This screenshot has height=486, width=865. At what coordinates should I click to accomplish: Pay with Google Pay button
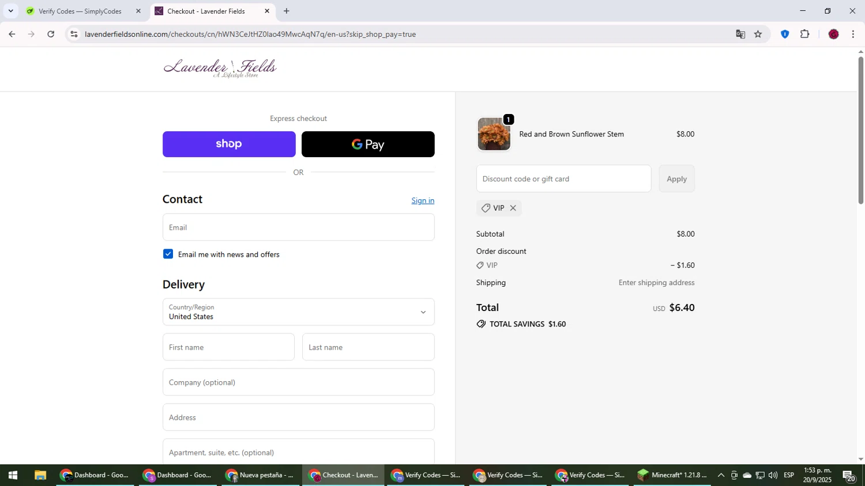click(x=368, y=144)
